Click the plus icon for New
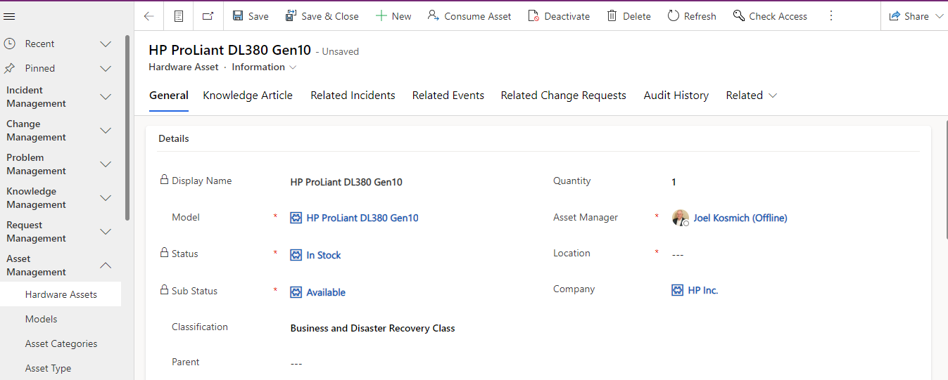This screenshot has width=948, height=380. click(381, 15)
